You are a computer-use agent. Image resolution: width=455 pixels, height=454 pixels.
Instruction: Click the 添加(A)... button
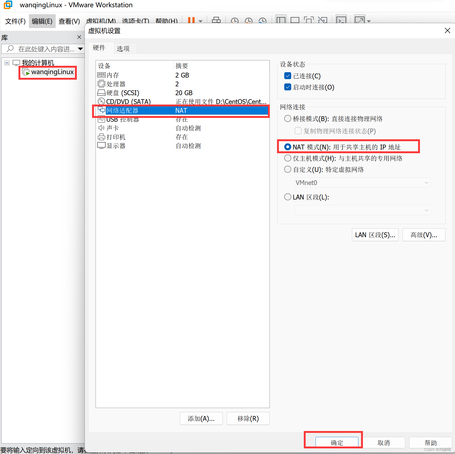pos(201,418)
